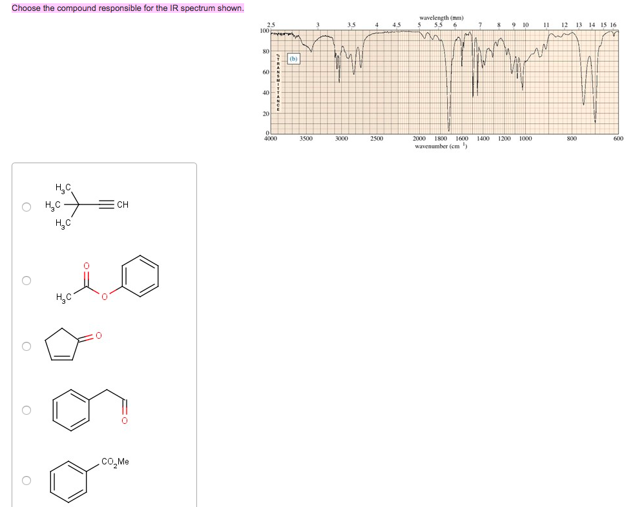Viewport: 635px width, 507px height.
Task: Click the 100 value on the transmittance axis
Action: (x=265, y=29)
